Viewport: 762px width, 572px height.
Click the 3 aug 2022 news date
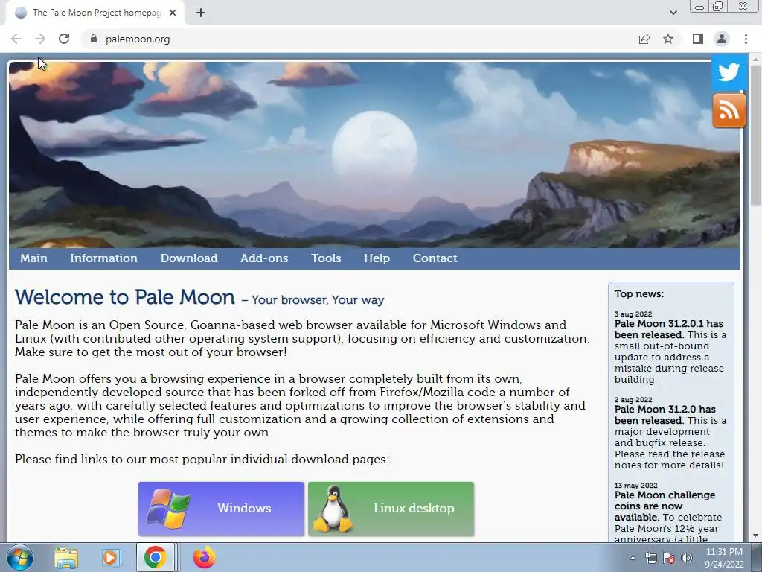click(633, 314)
